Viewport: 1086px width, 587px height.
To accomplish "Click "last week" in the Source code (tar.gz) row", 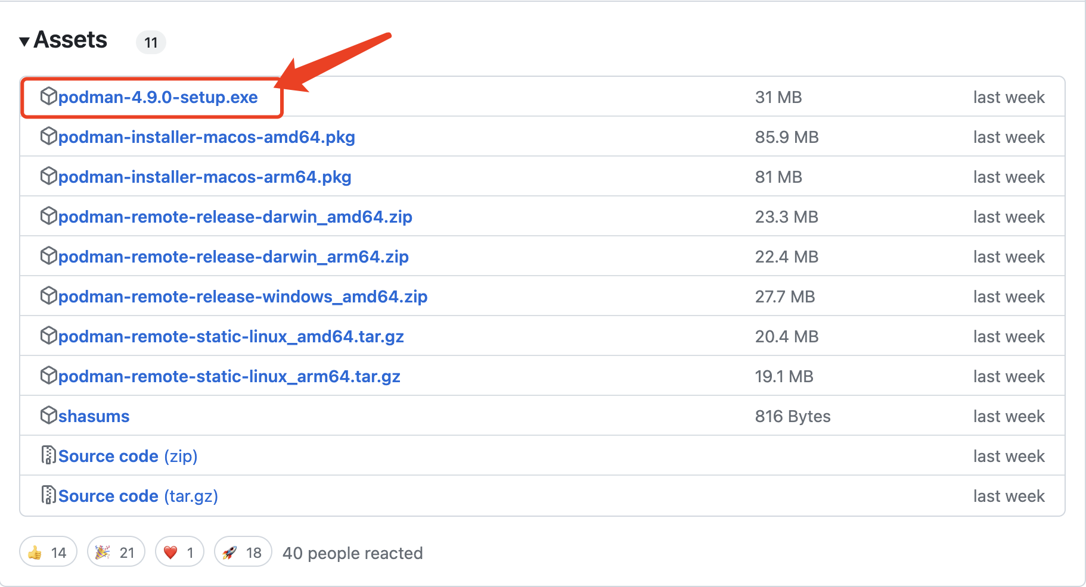I will click(x=1009, y=496).
